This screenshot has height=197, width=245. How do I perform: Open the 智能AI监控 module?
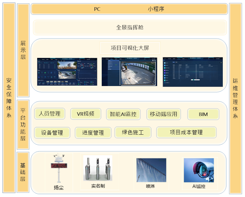coord(123,114)
